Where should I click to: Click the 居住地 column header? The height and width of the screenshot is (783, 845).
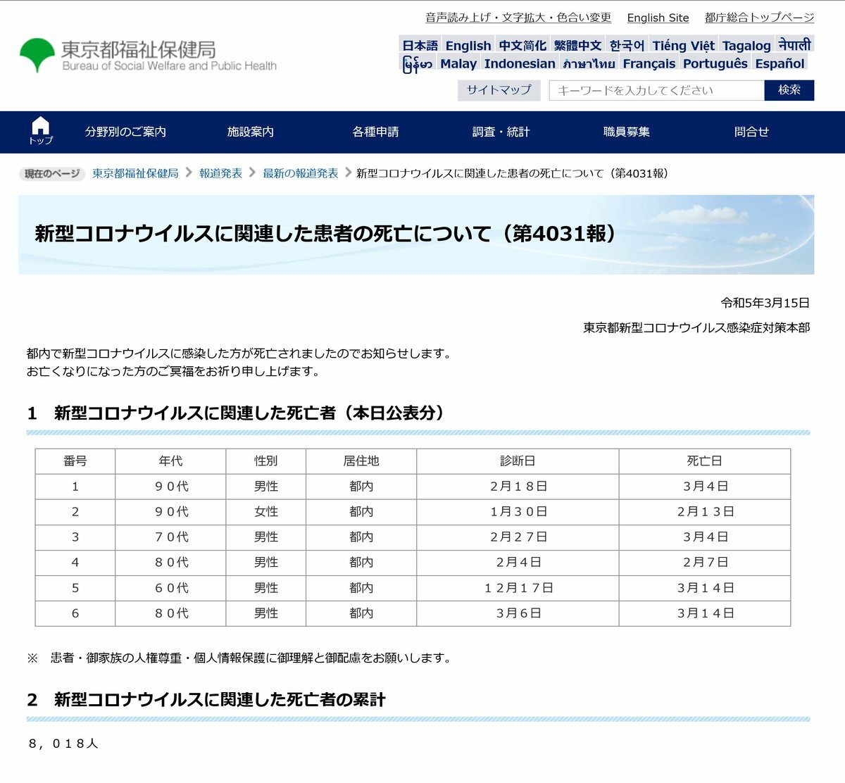(361, 461)
